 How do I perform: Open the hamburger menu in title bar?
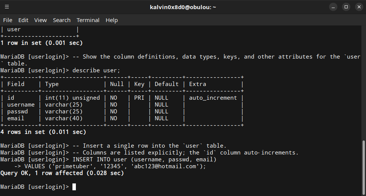[7, 7]
